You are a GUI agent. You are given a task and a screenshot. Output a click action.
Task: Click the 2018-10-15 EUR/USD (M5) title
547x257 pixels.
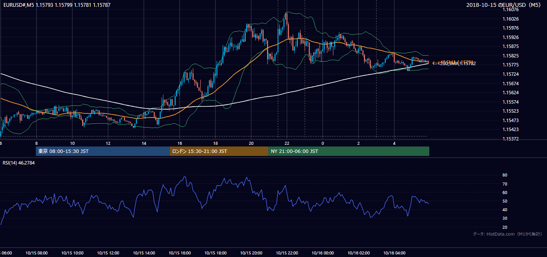pos(504,5)
